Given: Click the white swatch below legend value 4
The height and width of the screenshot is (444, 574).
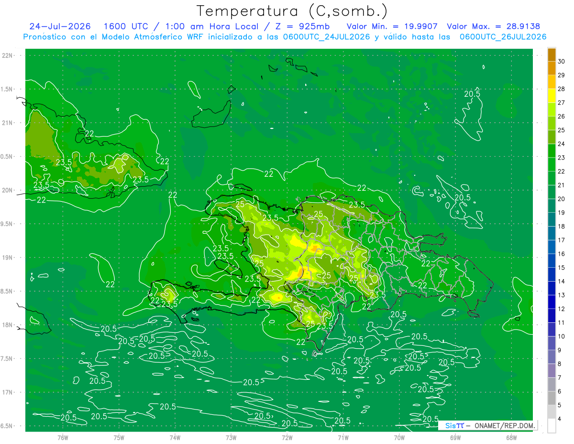Looking at the screenshot, I should [x=552, y=425].
